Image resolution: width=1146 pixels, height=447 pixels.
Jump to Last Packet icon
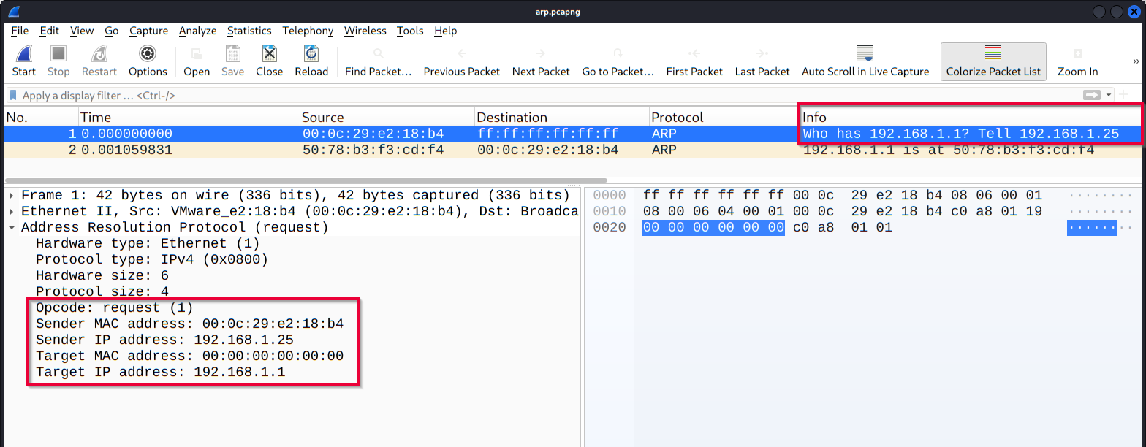click(762, 54)
